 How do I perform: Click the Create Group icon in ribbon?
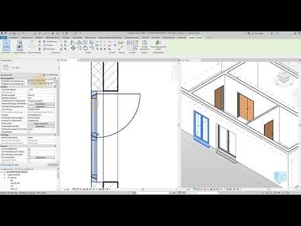135,43
